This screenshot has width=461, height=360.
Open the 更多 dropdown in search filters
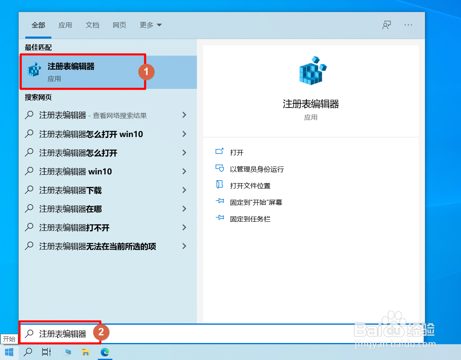click(150, 25)
